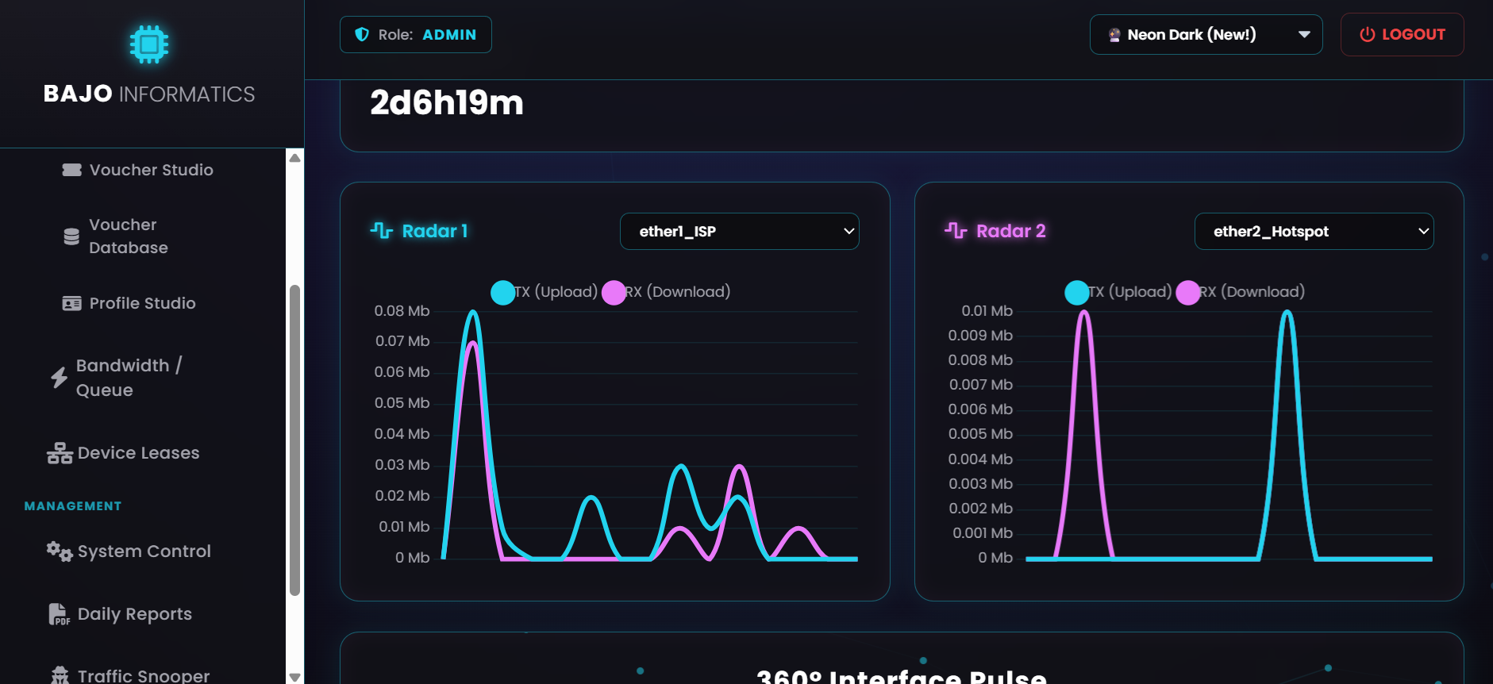Click the sidebar scrollbar thumb
Viewport: 1493px width, 684px height.
pos(294,440)
